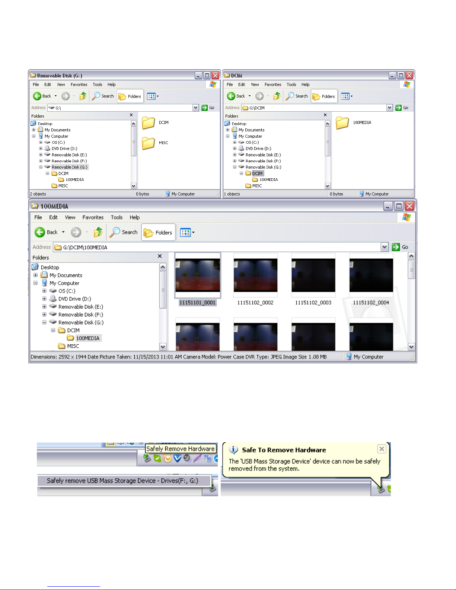
Task: Toggle Folders pane in Removable Disk (G:) window
Action: [x=130, y=96]
